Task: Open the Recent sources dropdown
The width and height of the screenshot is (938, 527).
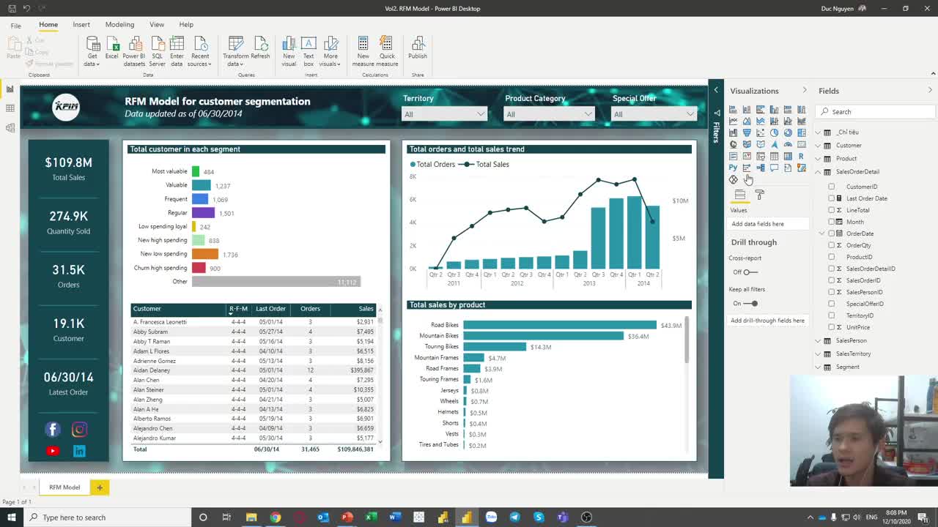Action: pyautogui.click(x=200, y=51)
